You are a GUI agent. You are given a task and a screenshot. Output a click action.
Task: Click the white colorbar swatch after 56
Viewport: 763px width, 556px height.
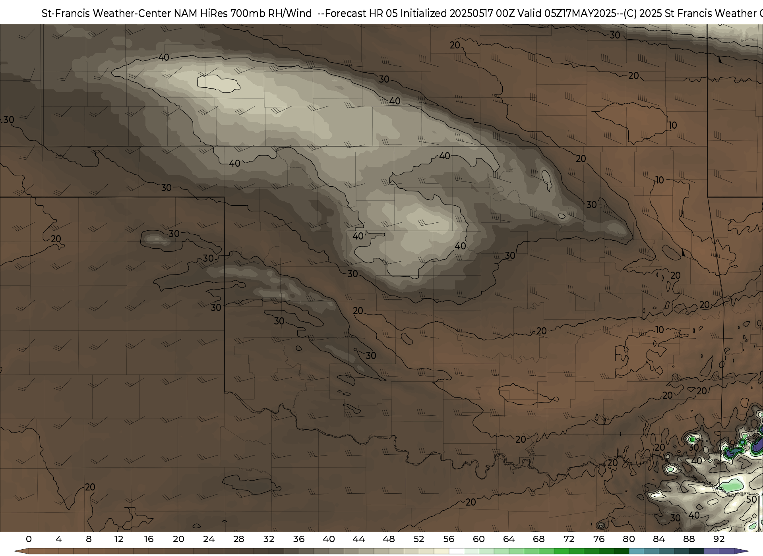(x=456, y=551)
